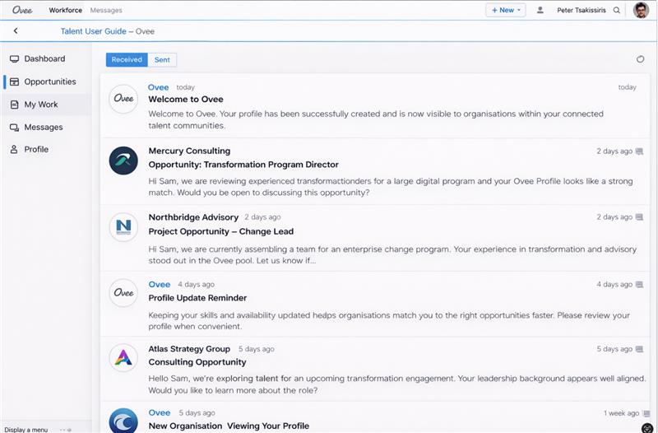Click the Opportunities icon in sidebar
658x433 pixels.
point(14,82)
